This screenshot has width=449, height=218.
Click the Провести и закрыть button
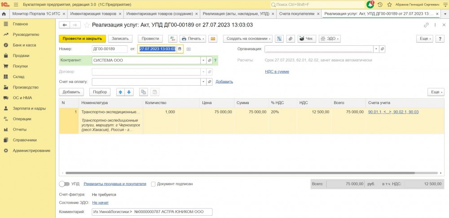82,39
